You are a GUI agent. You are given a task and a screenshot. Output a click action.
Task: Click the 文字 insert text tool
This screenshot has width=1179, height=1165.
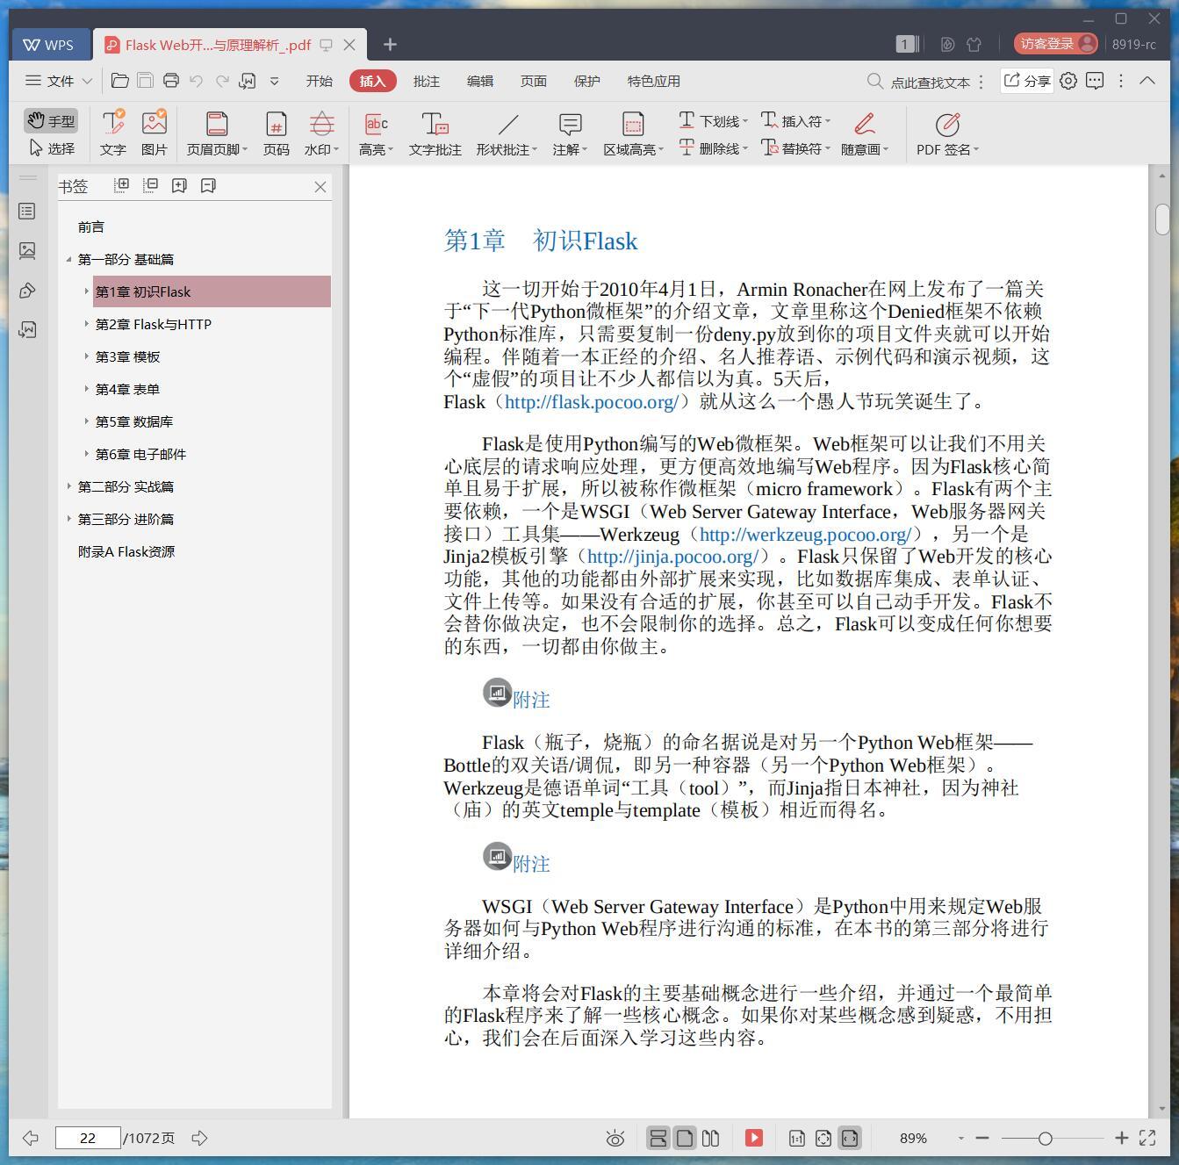(113, 133)
